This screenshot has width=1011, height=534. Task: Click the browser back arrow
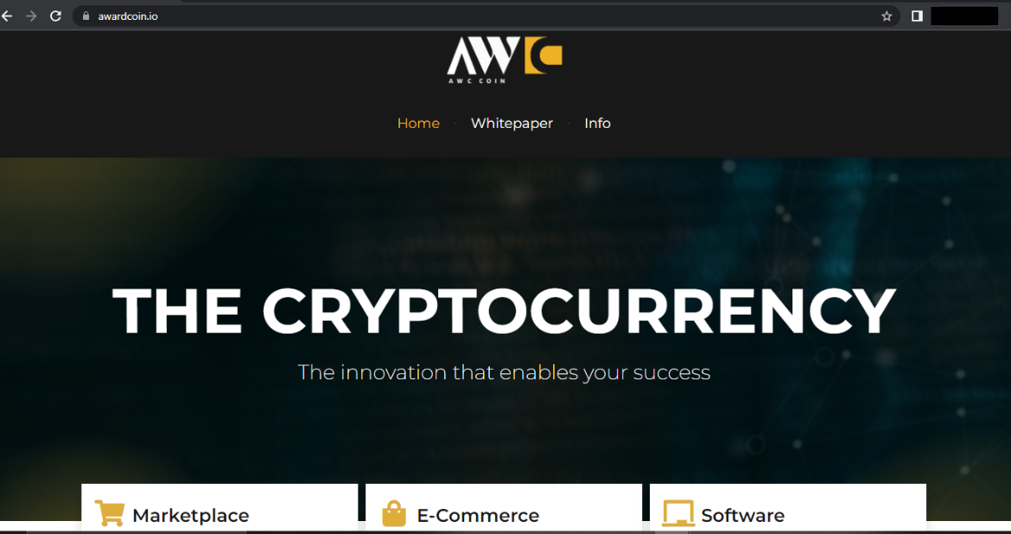pos(6,16)
